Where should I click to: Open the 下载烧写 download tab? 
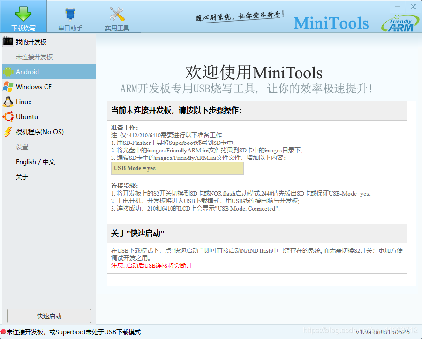[23, 17]
